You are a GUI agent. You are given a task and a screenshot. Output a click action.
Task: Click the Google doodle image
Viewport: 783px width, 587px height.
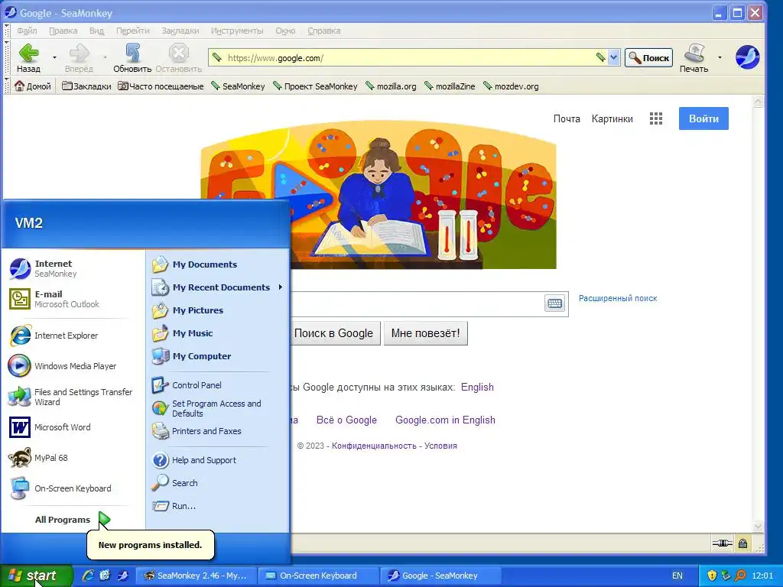click(378, 194)
